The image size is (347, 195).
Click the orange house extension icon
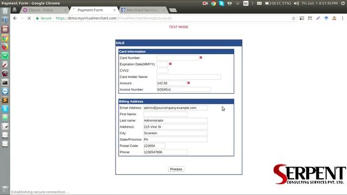point(334,18)
